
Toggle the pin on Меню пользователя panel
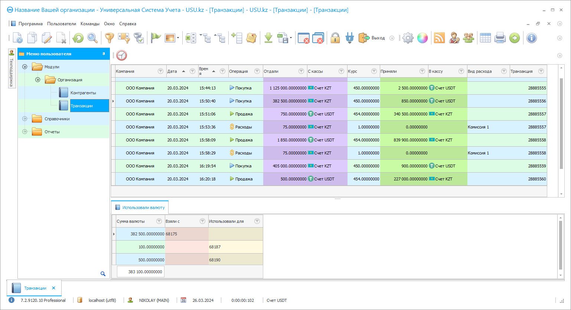point(104,54)
